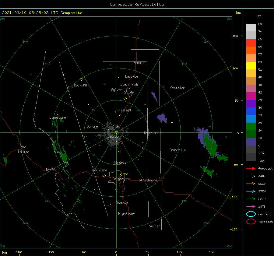
Task: Click the yellow radar center marker at Olds
Action: (116, 132)
